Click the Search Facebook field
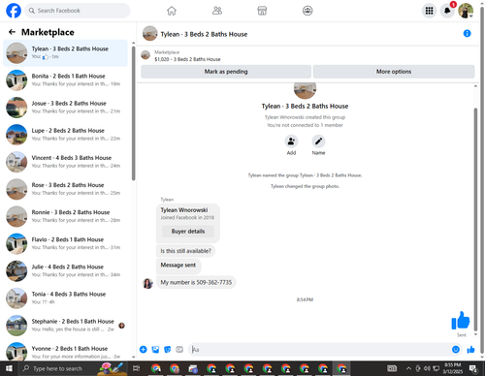Screen dimensions: 485x376 [78, 11]
